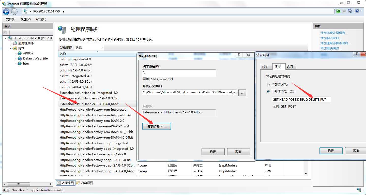The image size is (366, 195).
Task: Expand the html site node
Action: click(x=16, y=64)
